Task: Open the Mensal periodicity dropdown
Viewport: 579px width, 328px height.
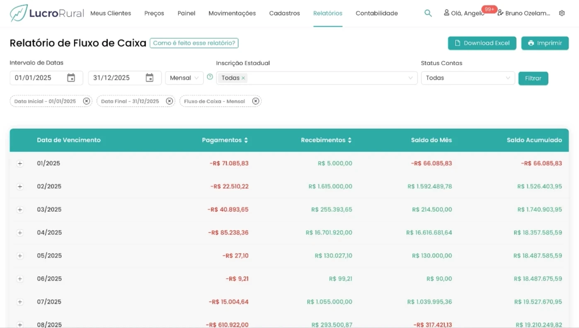Action: 184,78
